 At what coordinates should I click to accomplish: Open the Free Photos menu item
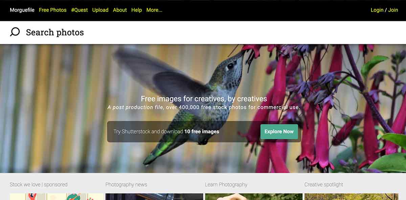point(53,10)
